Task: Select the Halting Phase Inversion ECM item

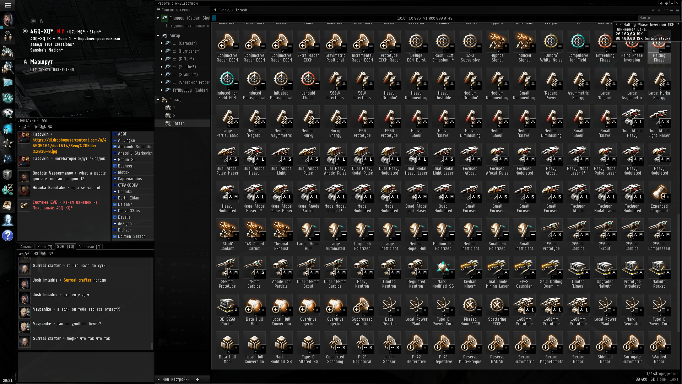Action: coord(659,46)
